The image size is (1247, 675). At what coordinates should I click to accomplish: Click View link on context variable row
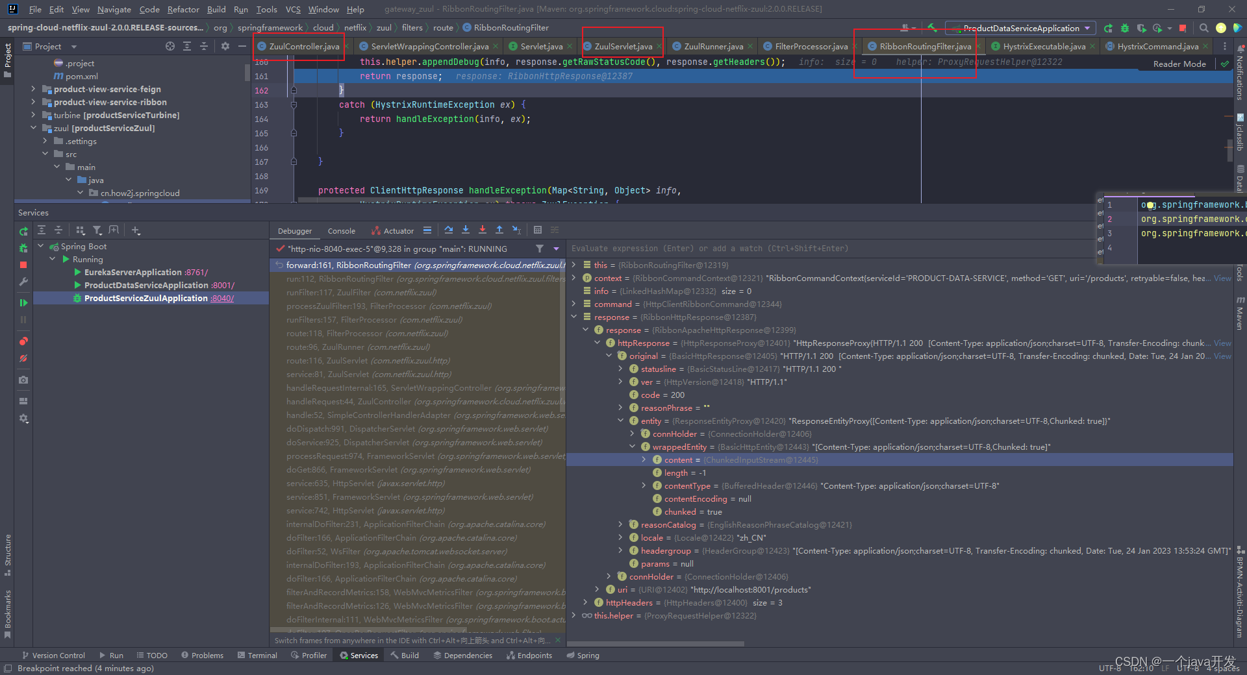click(1222, 278)
